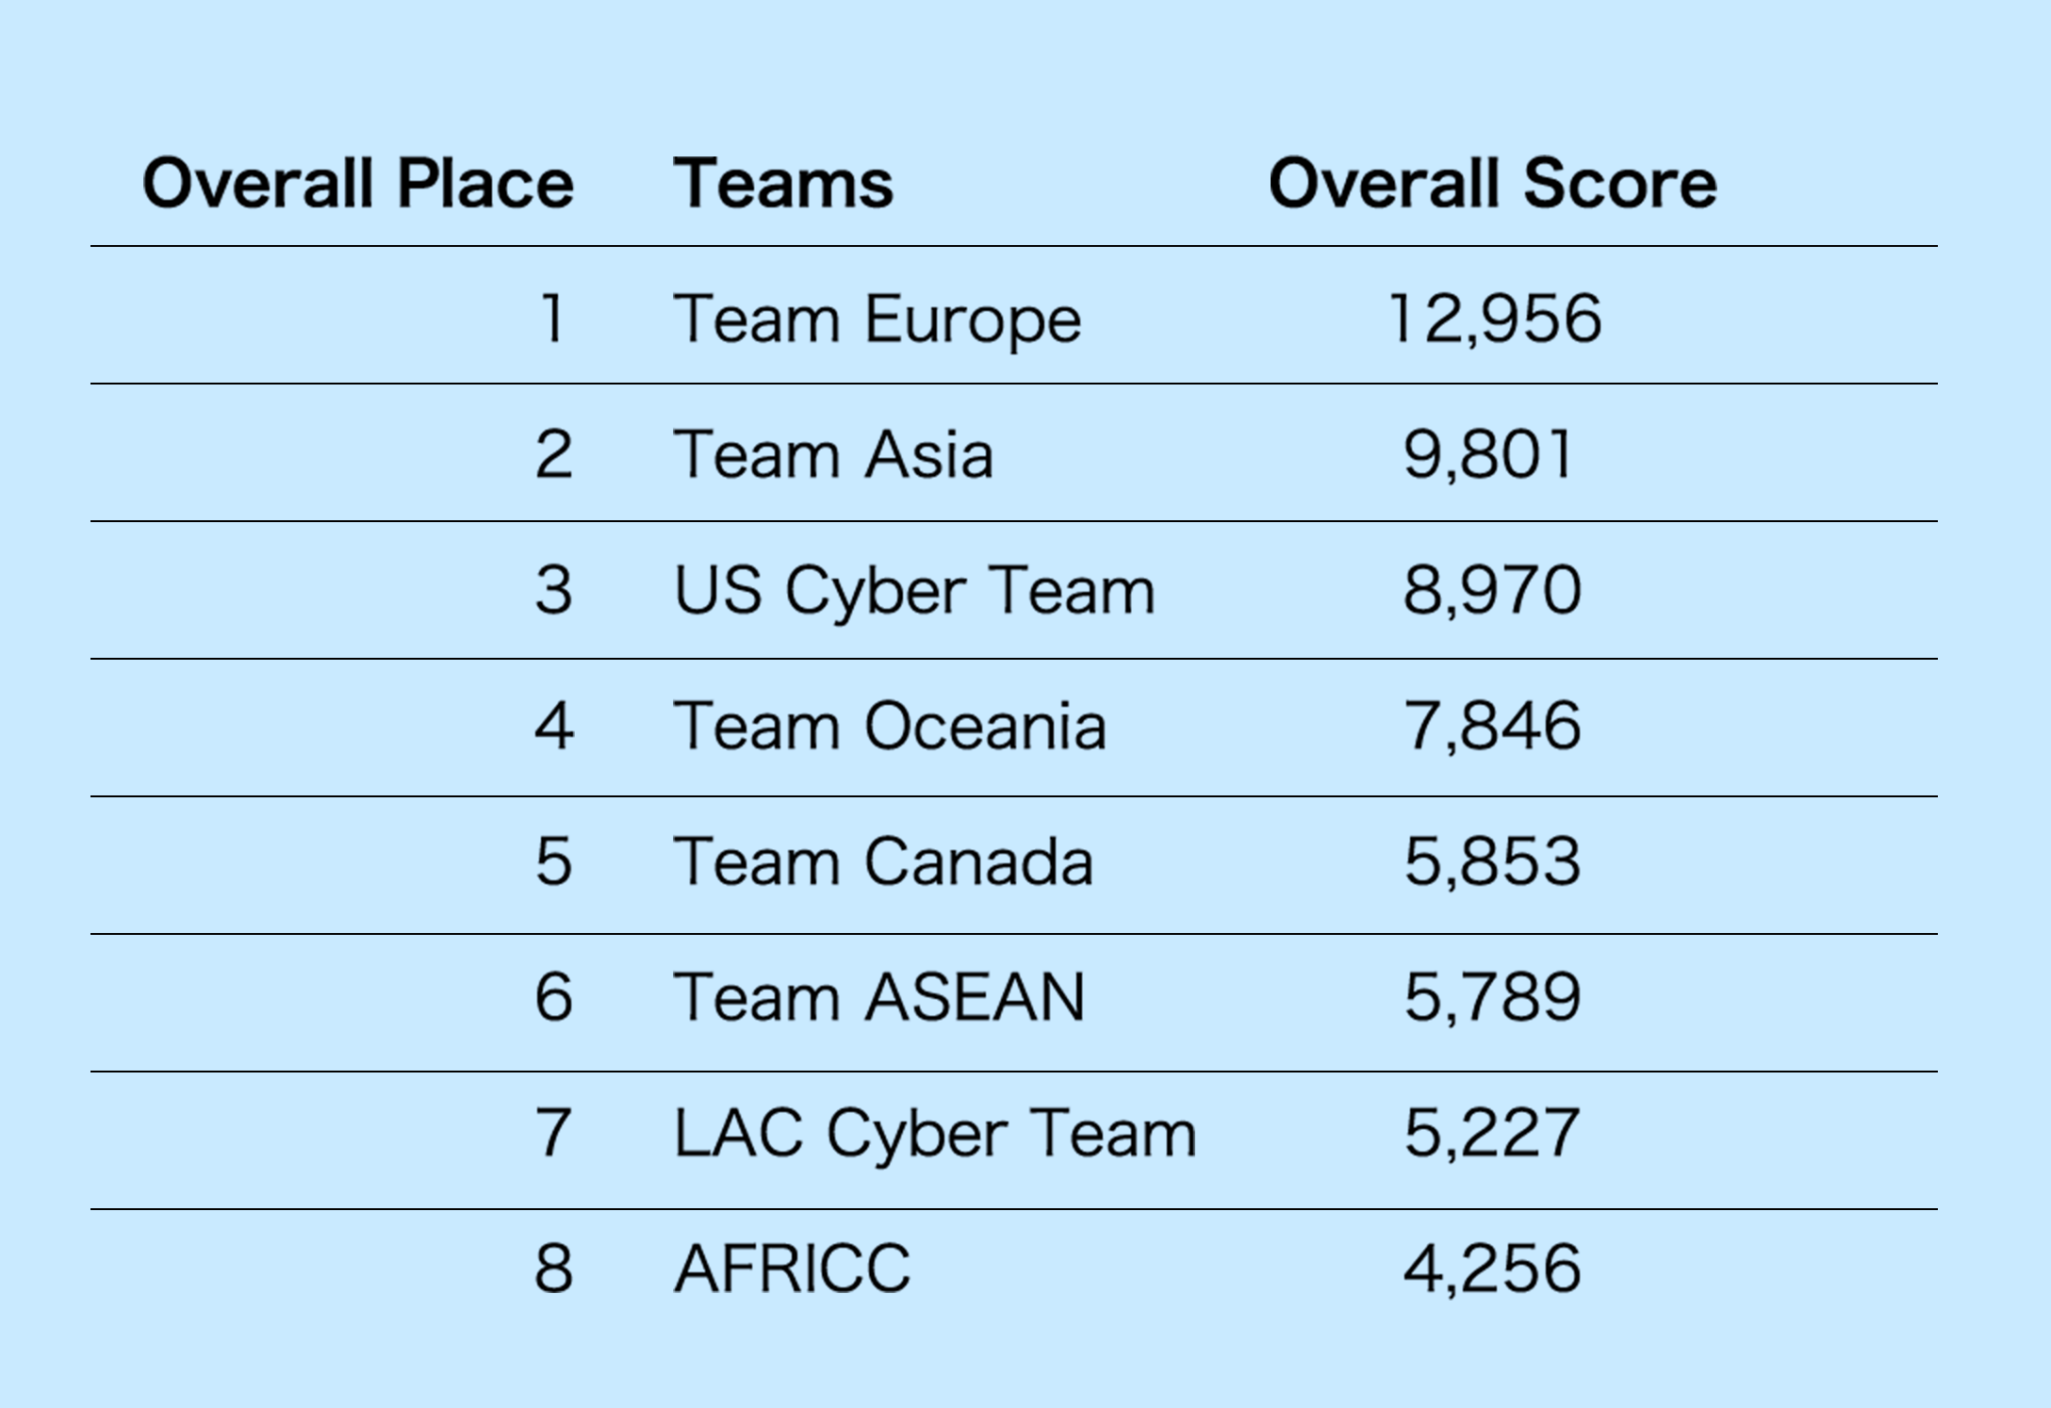Screen dimensions: 2051x1408
Task: Click the score 7,846
Action: tap(1492, 727)
